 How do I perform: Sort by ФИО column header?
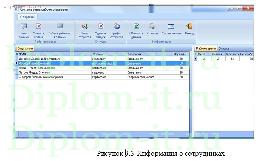[x=55, y=54]
